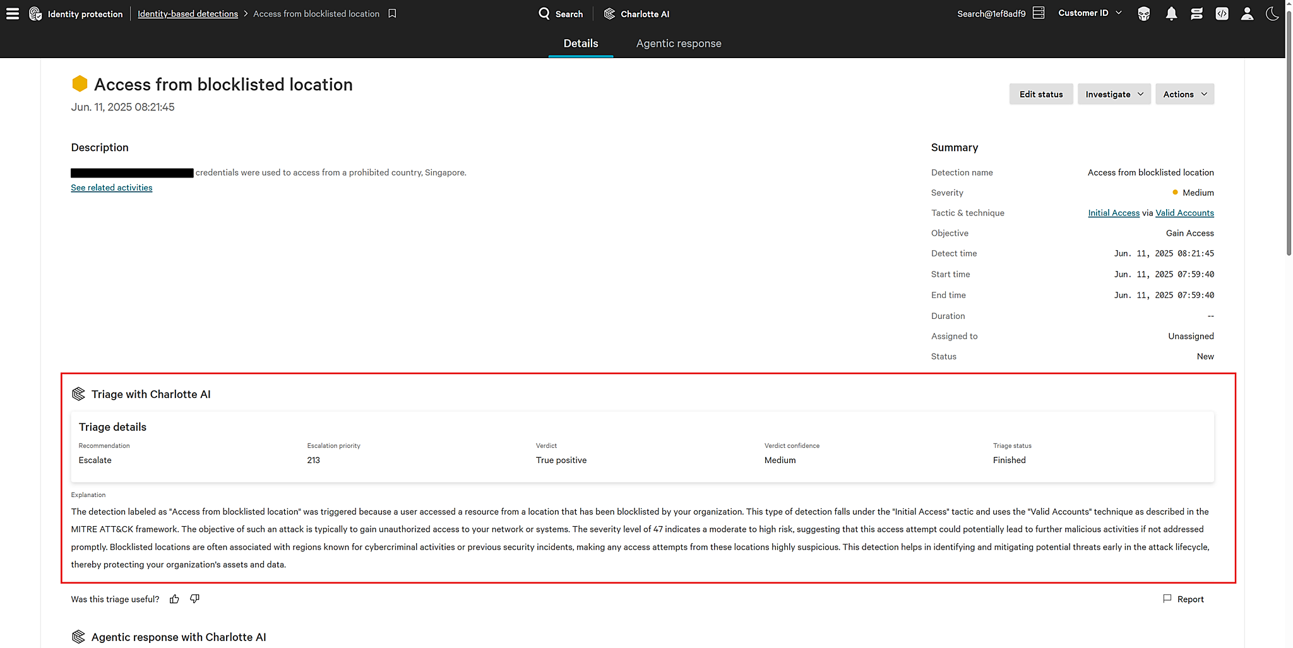Toggle dark mode with the moon icon
The height and width of the screenshot is (648, 1293).
(1272, 13)
